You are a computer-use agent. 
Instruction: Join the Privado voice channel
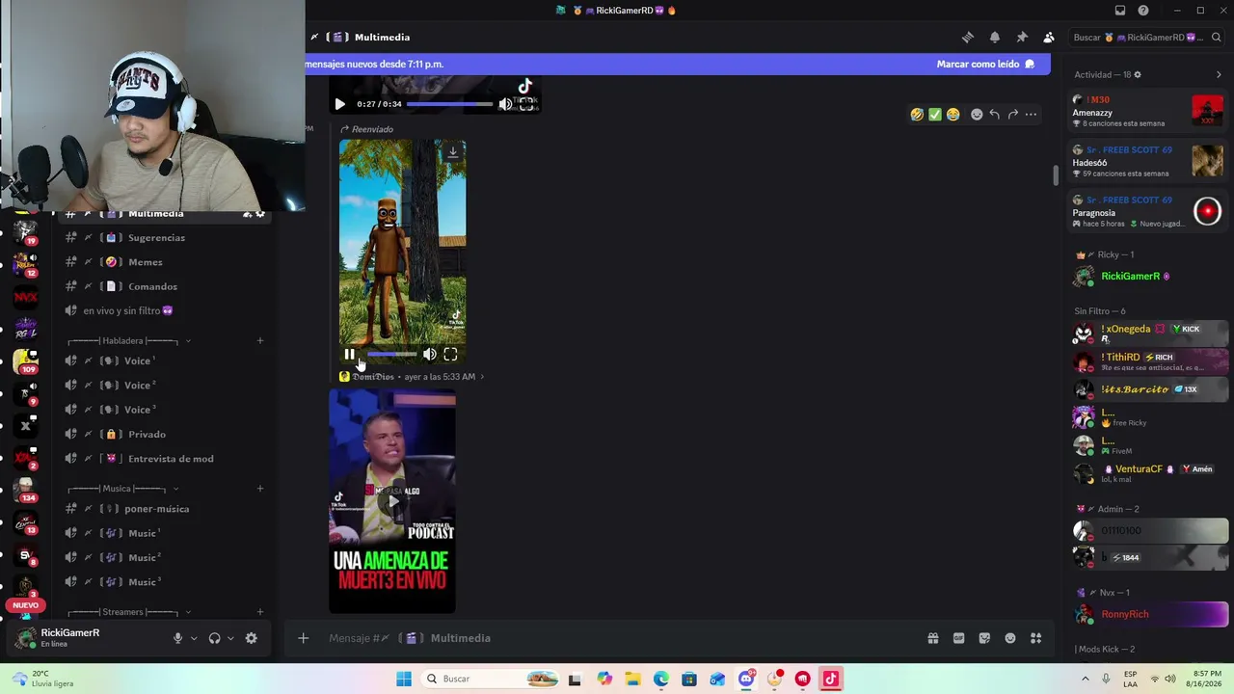tap(147, 435)
